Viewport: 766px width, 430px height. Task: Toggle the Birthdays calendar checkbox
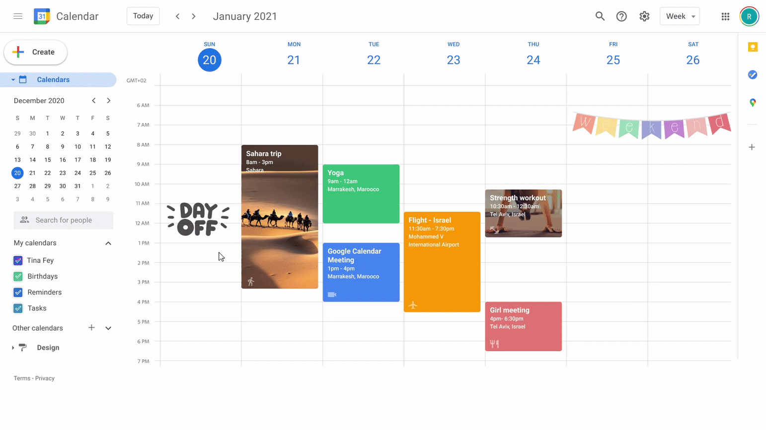(18, 276)
